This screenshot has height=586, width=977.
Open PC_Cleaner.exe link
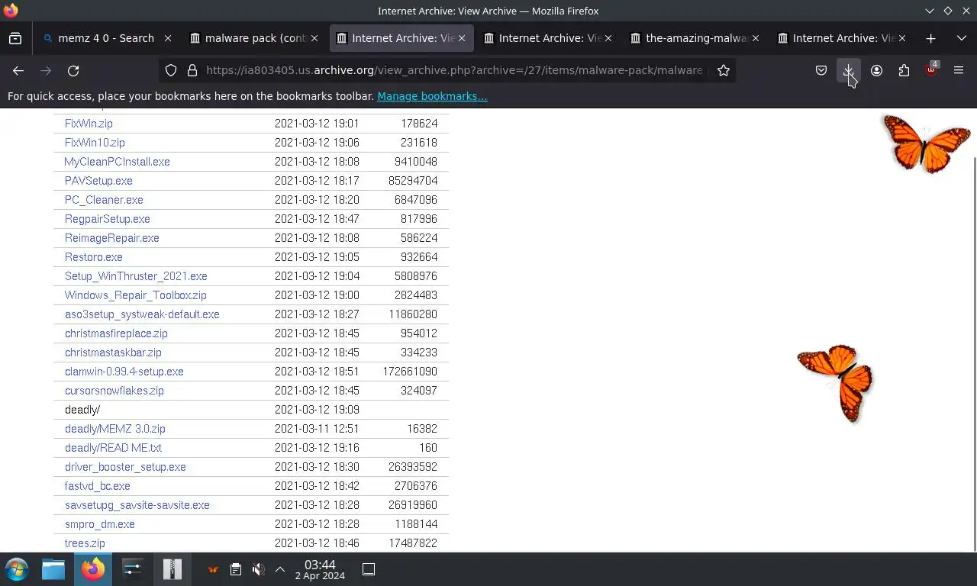pos(104,200)
